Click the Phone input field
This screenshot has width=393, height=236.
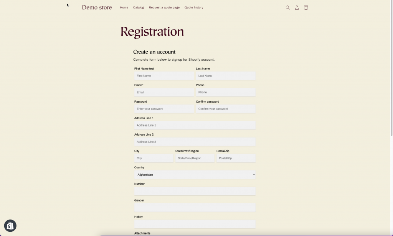(x=226, y=93)
